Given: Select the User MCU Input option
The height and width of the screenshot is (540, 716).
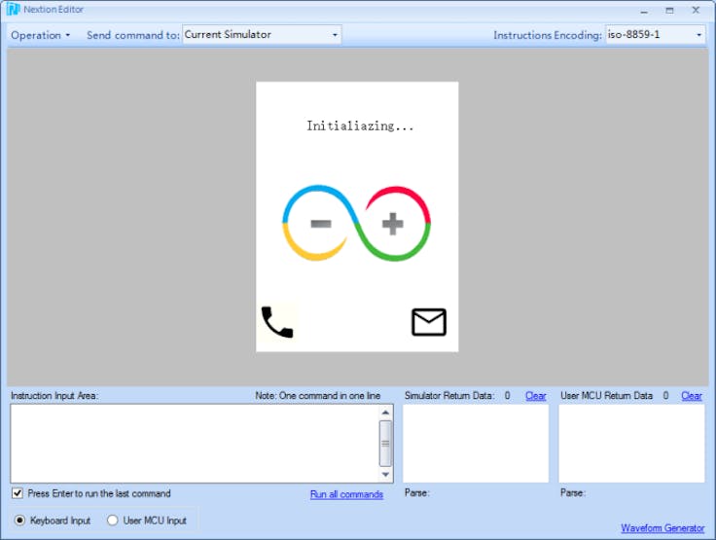Looking at the screenshot, I should (112, 521).
